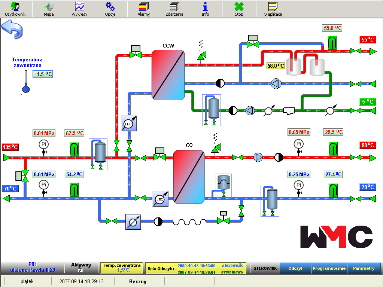Select the CCW heat exchanger
The width and height of the screenshot is (383, 287).
[x=168, y=75]
